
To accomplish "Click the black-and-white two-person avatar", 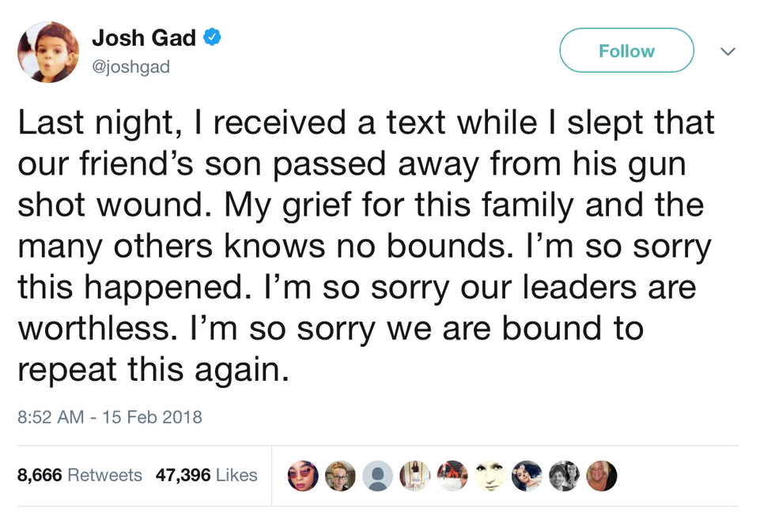I will 564,476.
